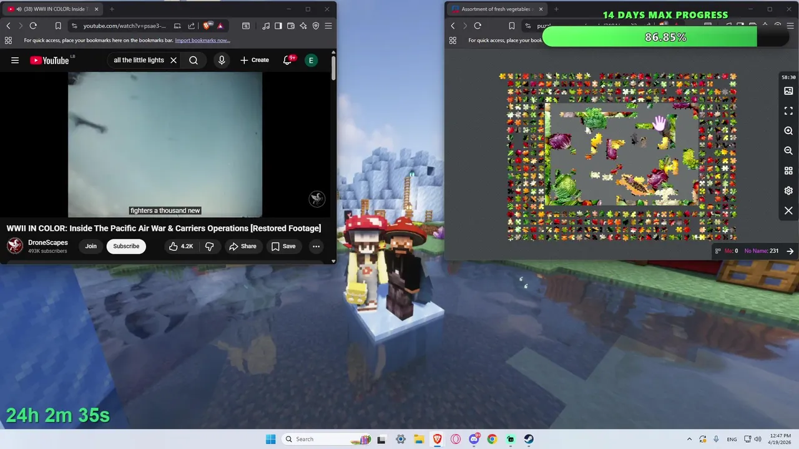
Task: Open the YouTube window browser main menu
Action: point(328,26)
